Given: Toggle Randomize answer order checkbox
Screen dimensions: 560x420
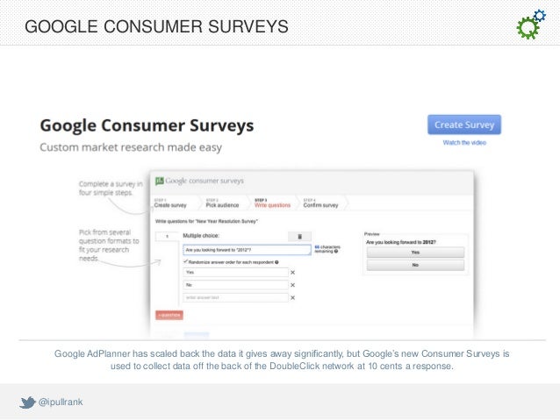Looking at the screenshot, I should coord(185,261).
